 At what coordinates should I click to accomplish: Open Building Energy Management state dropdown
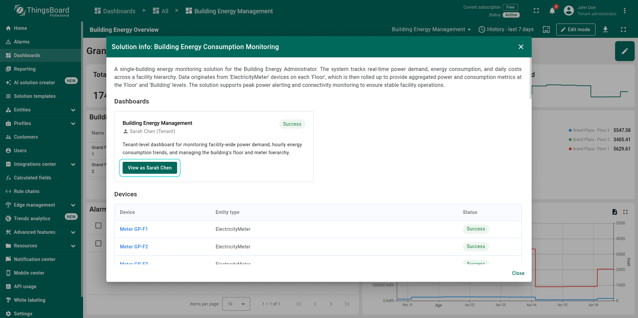click(431, 30)
